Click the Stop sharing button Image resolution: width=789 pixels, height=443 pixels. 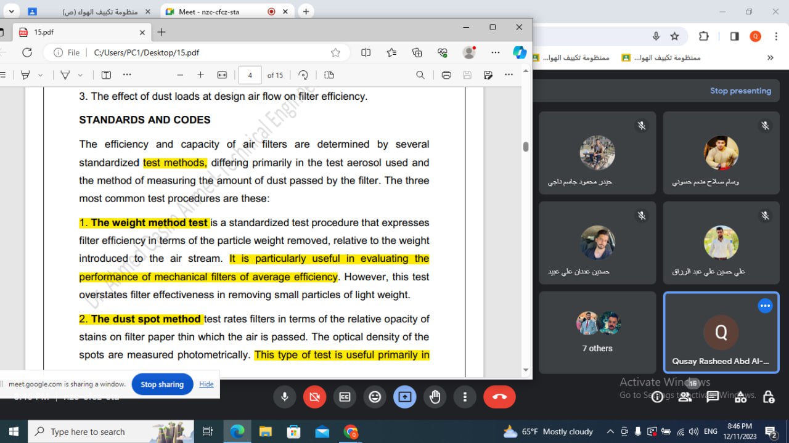[162, 384]
